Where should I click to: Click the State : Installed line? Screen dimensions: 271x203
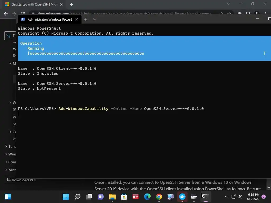38,73
